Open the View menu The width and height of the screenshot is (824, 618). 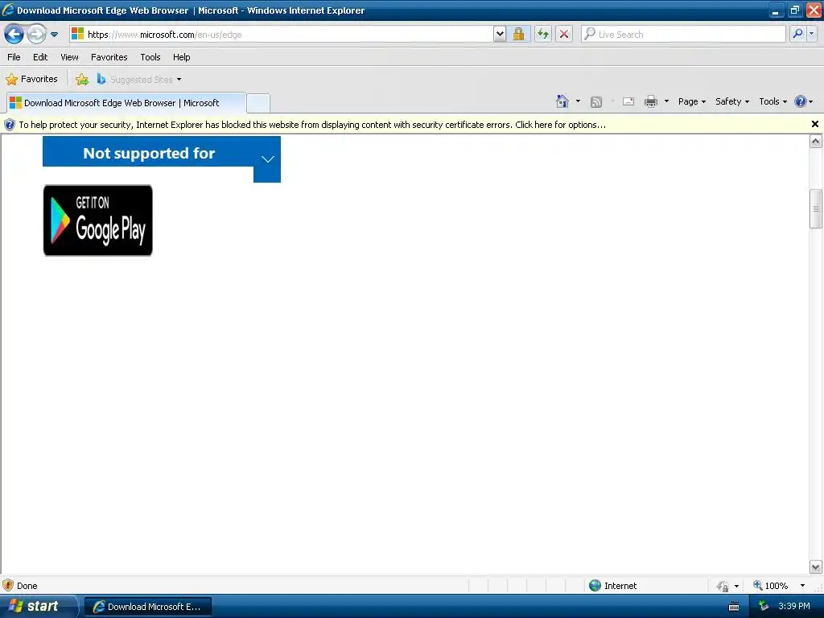point(69,57)
